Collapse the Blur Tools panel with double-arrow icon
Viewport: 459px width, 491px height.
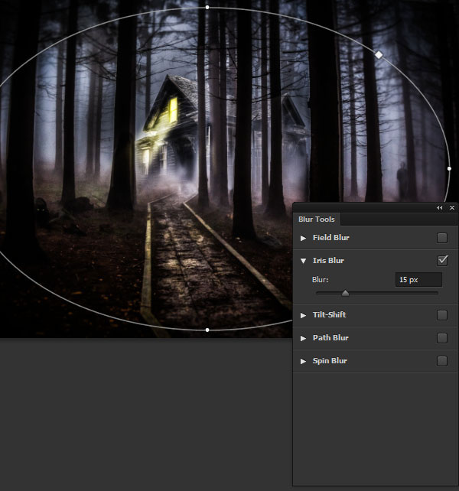440,207
